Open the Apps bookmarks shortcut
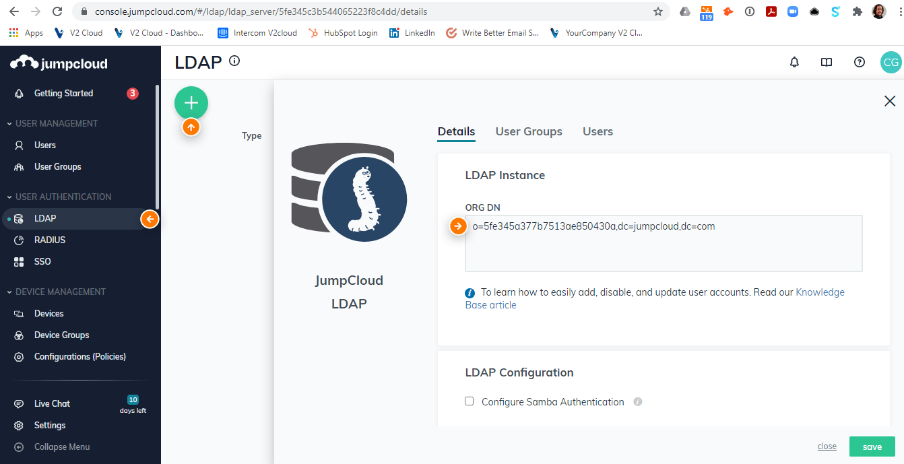 pos(26,32)
